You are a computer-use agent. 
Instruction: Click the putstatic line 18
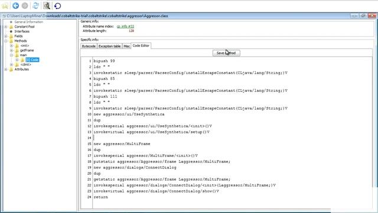162,162
